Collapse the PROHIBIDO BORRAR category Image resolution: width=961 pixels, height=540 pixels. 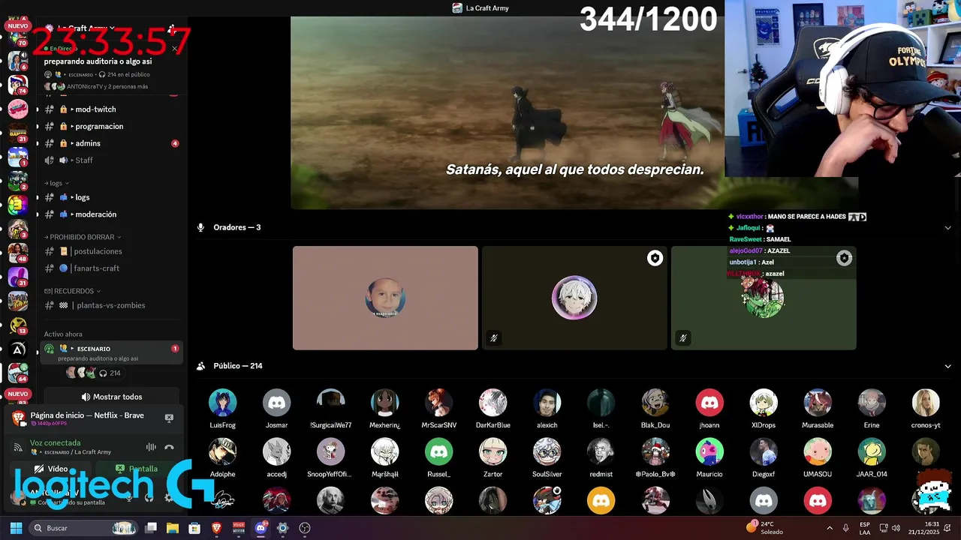[83, 237]
